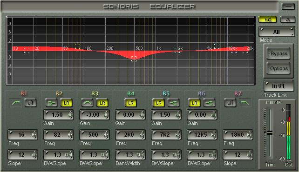Viewport: 299px width, 172px height.
Task: Turn on band B1 using the off button
Action: [30, 103]
